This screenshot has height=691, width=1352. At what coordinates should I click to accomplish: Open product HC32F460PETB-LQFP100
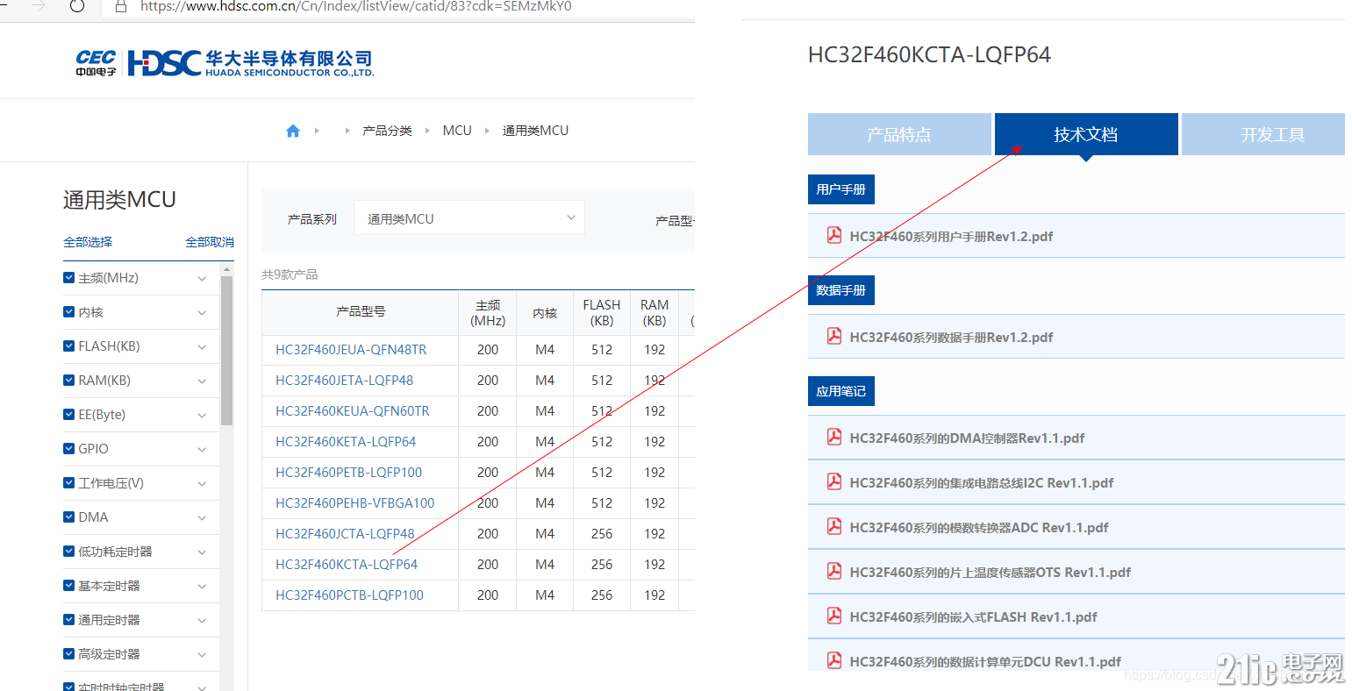pos(349,473)
